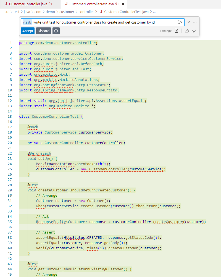
Task: Click the package com.demo.customer.controller line
Action: 58,43
